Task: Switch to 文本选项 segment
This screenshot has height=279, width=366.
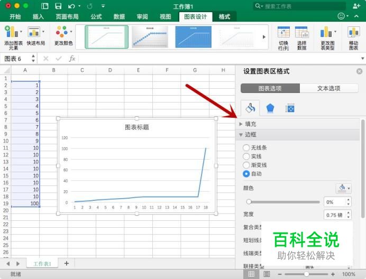Action: (329, 88)
